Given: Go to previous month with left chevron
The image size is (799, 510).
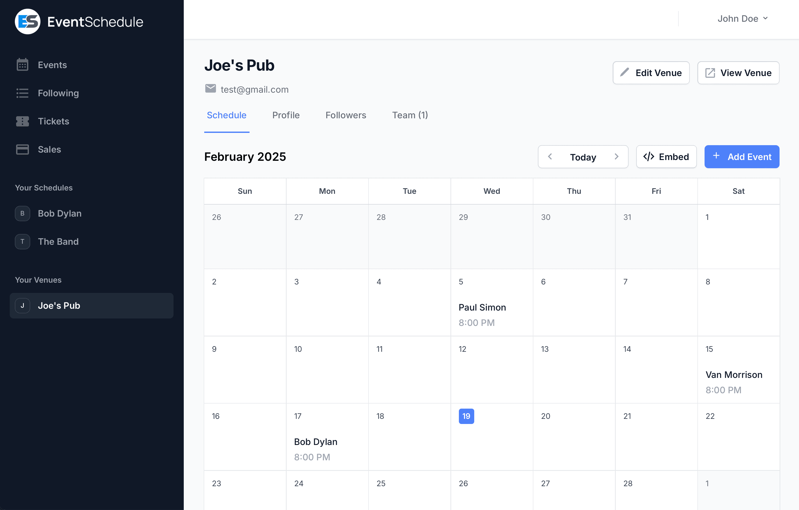Looking at the screenshot, I should click(x=550, y=156).
